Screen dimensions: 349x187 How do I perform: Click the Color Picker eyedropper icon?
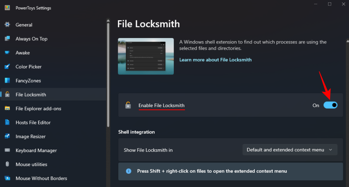pos(7,67)
